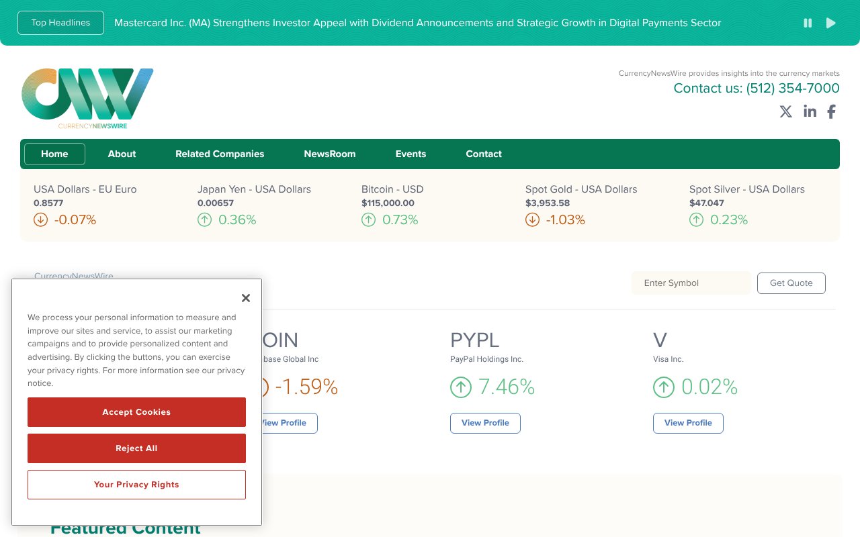
Task: Click the Get Quote button
Action: 791,283
